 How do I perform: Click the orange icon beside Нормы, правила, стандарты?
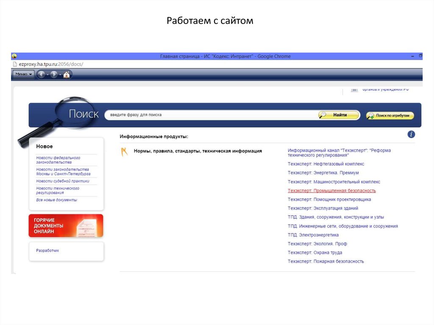[x=124, y=152]
